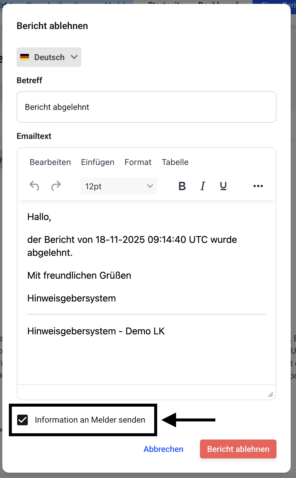Click the editor resize handle at bottom-right
Viewport: 296px width, 478px height.
coord(270,394)
